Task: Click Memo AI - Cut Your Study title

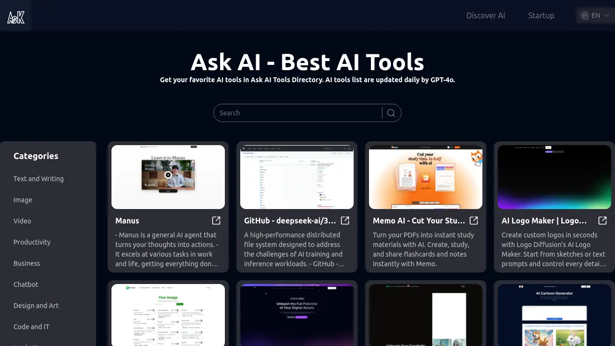Action: click(x=419, y=221)
